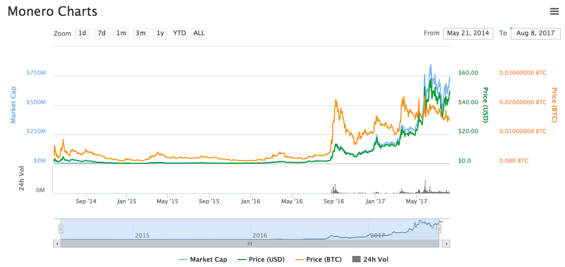This screenshot has width=565, height=267.
Task: Click the Sep '16 x-axis label
Action: point(335,201)
